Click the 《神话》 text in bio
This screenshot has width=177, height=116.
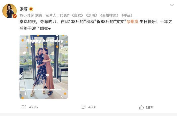127,15
